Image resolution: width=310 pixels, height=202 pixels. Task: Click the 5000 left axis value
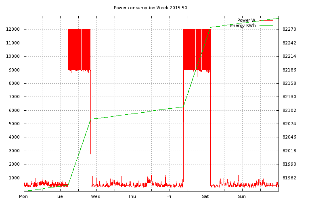14,124
